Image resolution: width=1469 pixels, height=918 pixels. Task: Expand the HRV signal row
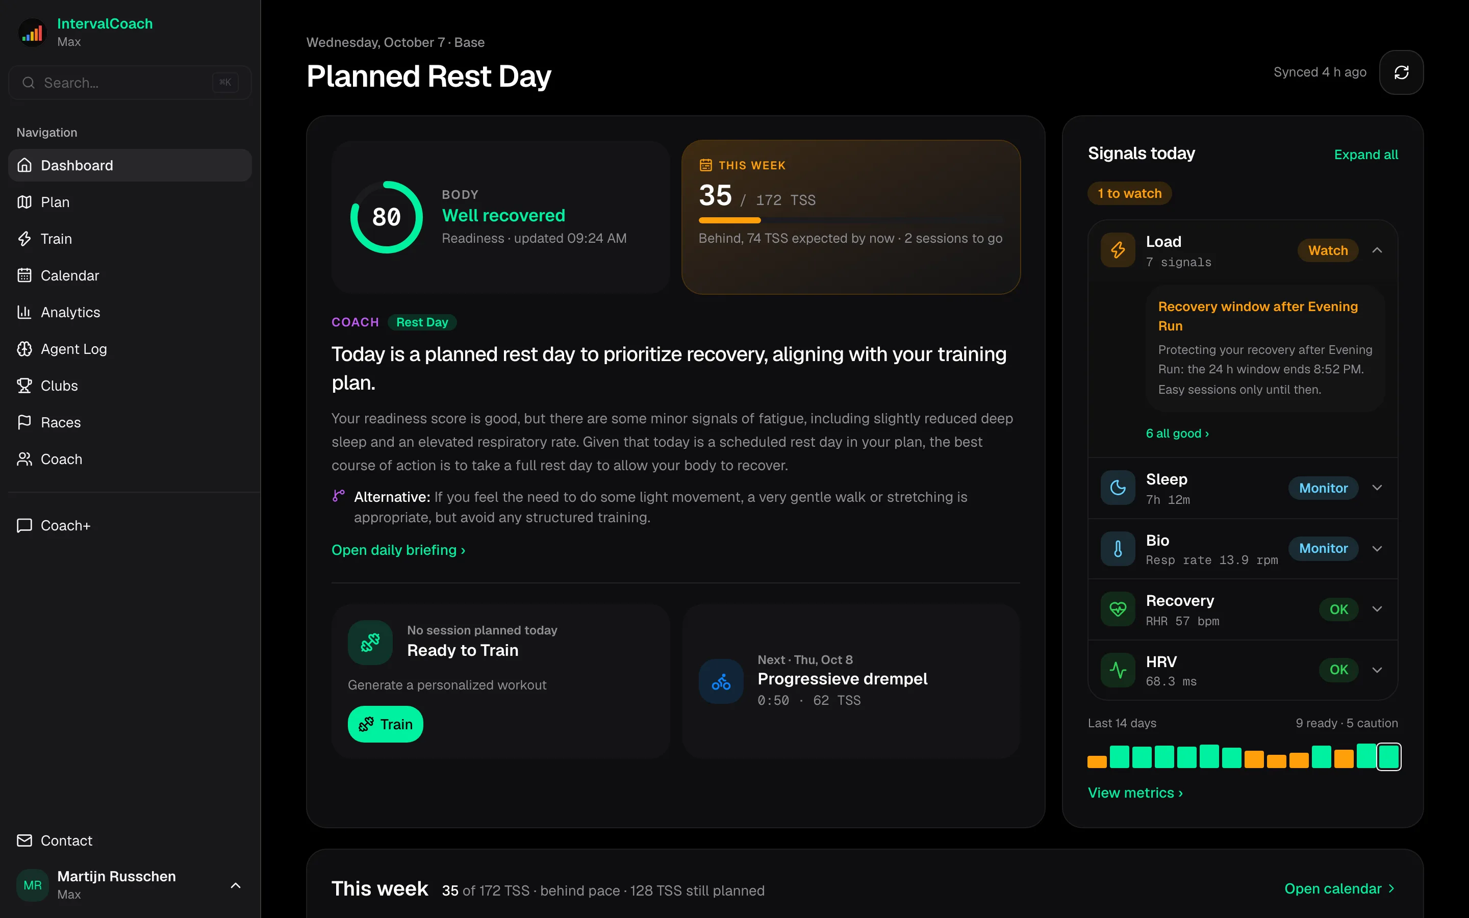1377,670
